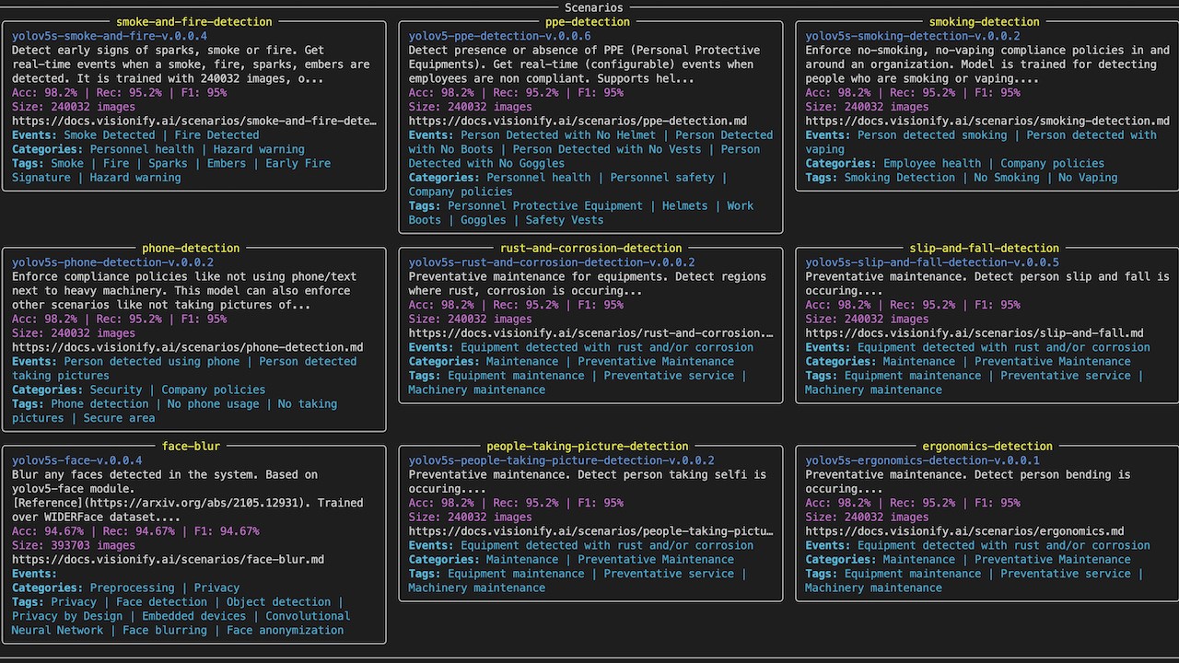Select model name yolov5s-slip-and-fall-detection-v.0.0.5
Viewport: 1179px width, 663px height.
coord(932,262)
